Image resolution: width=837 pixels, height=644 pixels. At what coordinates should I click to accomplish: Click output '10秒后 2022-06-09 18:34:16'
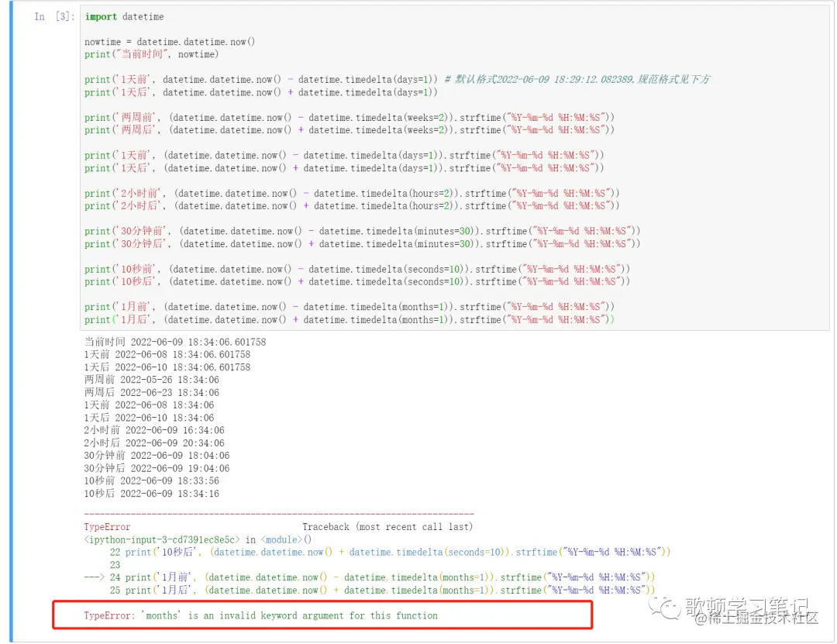tap(152, 494)
